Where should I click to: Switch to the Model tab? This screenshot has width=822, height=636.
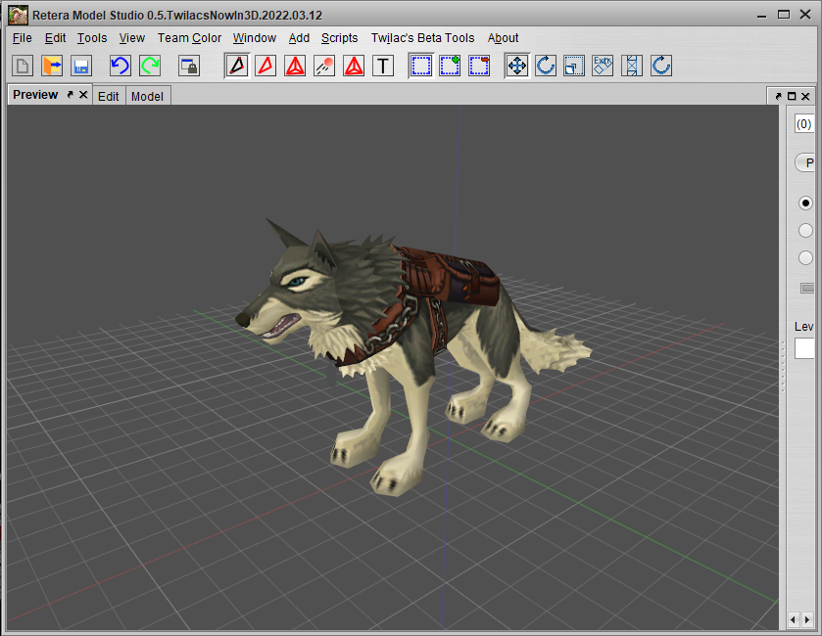147,96
